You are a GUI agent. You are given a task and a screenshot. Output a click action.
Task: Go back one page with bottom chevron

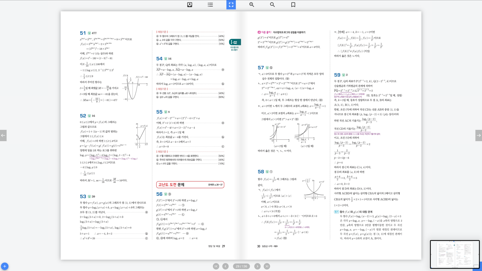(x=225, y=266)
